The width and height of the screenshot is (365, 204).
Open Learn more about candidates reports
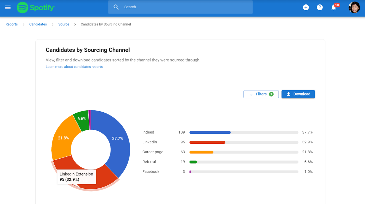pyautogui.click(x=74, y=67)
